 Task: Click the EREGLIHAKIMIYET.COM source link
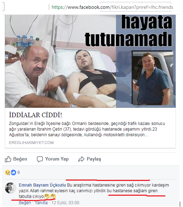pos(31,143)
